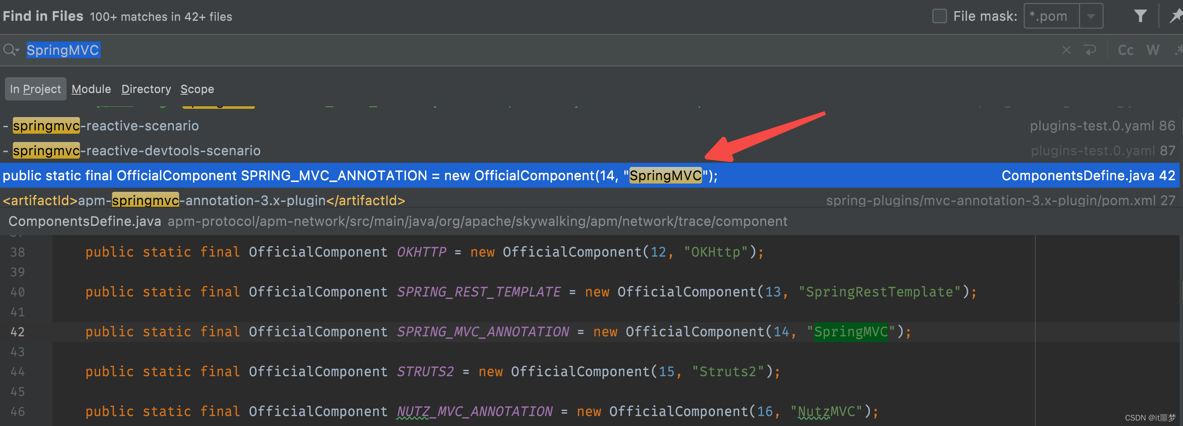Click the plugins-test.0.yaml 86 file label
The width and height of the screenshot is (1183, 426).
point(1102,126)
